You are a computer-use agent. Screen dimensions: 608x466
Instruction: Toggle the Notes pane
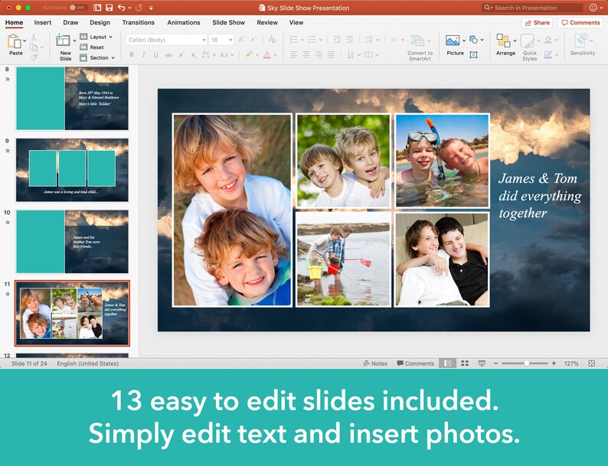(375, 363)
